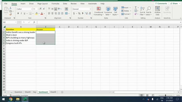The width and height of the screenshot is (182, 102).
Task: Increase font size with large A icon
Action: click(41, 9)
